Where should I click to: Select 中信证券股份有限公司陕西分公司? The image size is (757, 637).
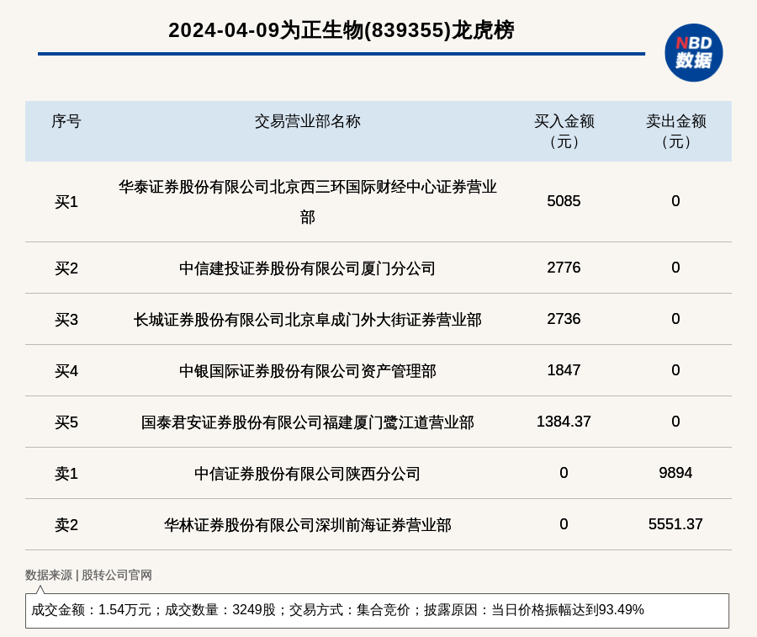(x=308, y=473)
